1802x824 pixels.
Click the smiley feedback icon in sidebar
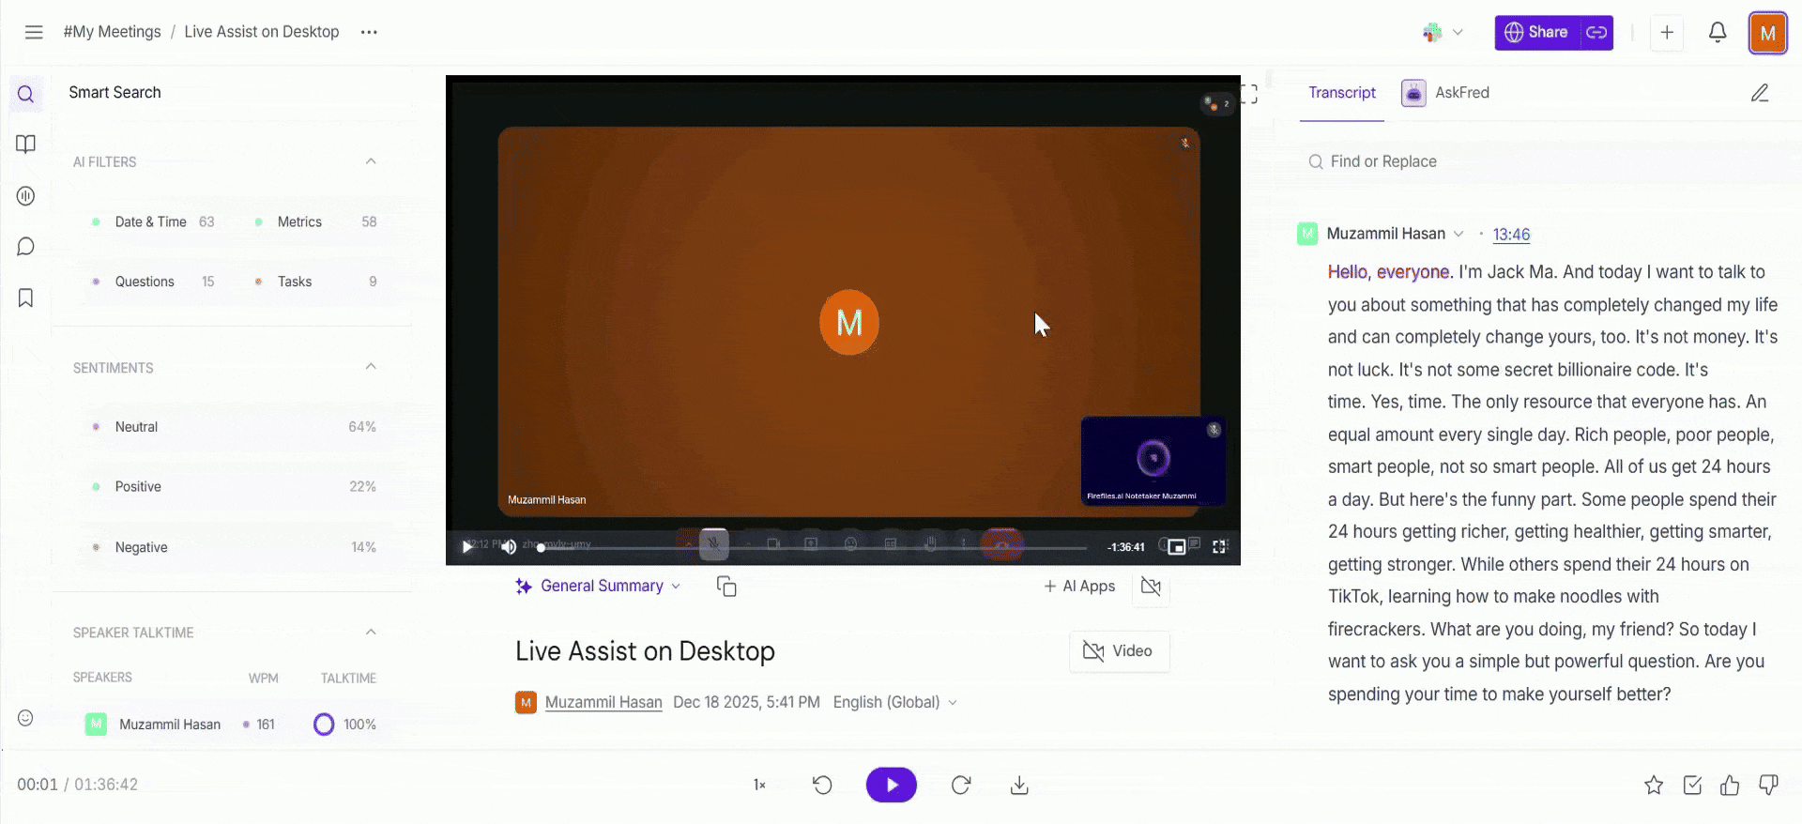[25, 718]
